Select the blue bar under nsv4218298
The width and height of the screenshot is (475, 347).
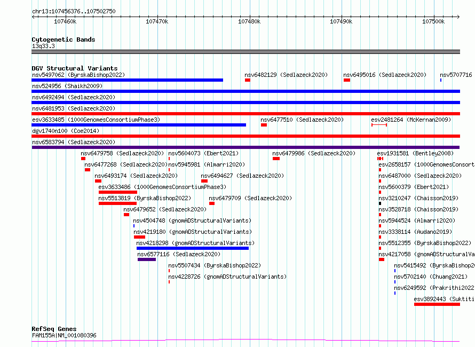193,248
